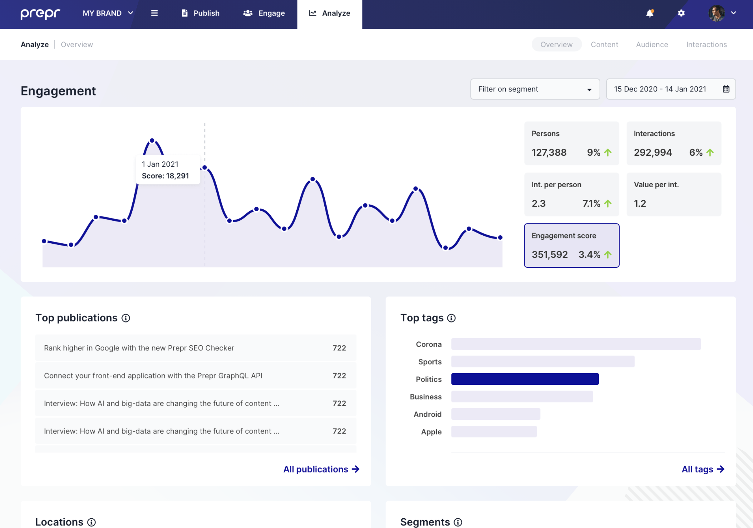This screenshot has height=528, width=753.
Task: Click Segments info icon
Action: coord(458,522)
